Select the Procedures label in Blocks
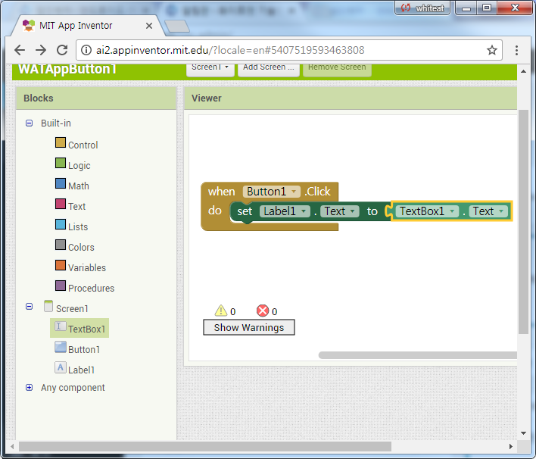The height and width of the screenshot is (459, 536). (92, 289)
